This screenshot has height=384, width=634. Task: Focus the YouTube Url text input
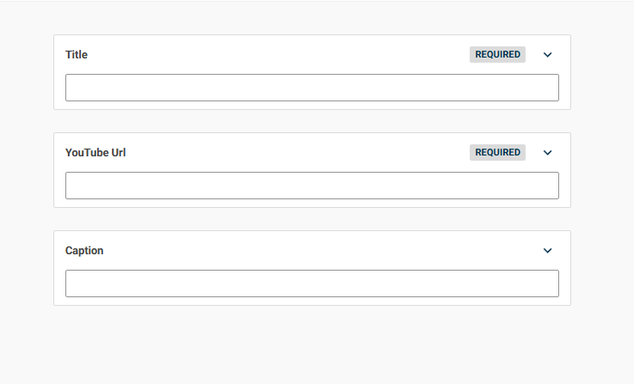click(x=312, y=186)
